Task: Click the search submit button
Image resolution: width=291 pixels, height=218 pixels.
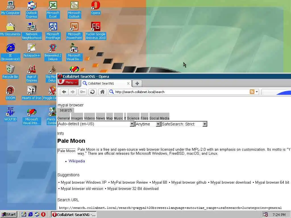Action: coord(66,110)
